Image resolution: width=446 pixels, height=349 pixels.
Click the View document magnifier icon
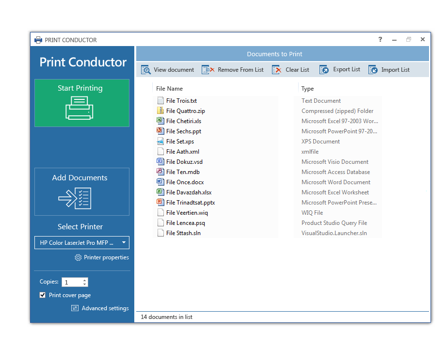tap(146, 70)
